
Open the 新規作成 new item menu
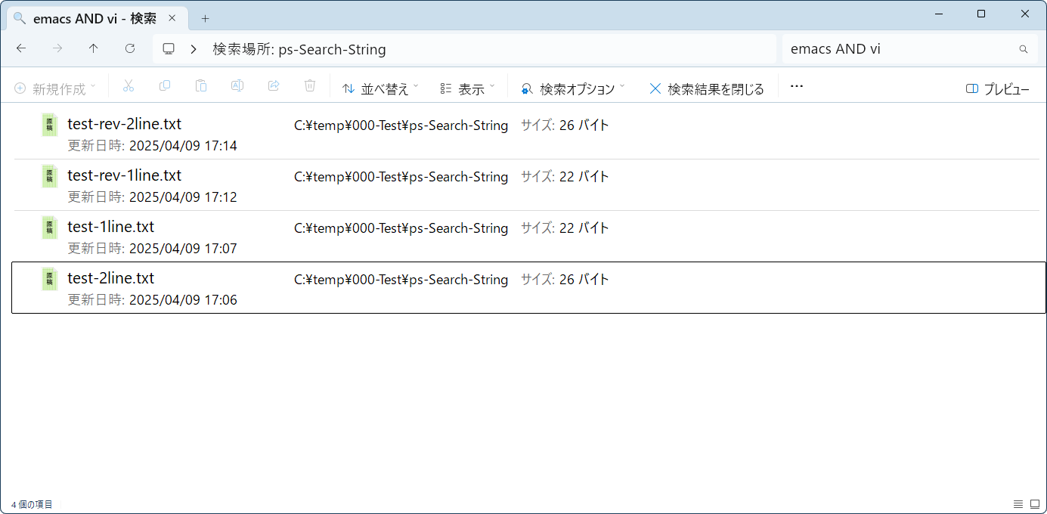[55, 89]
